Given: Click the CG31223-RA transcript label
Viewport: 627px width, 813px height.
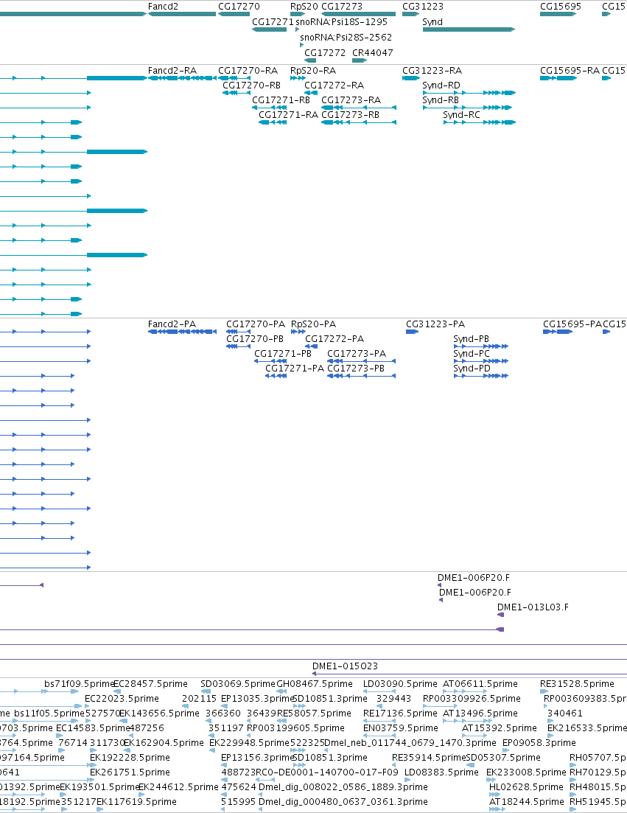Looking at the screenshot, I should 432,71.
